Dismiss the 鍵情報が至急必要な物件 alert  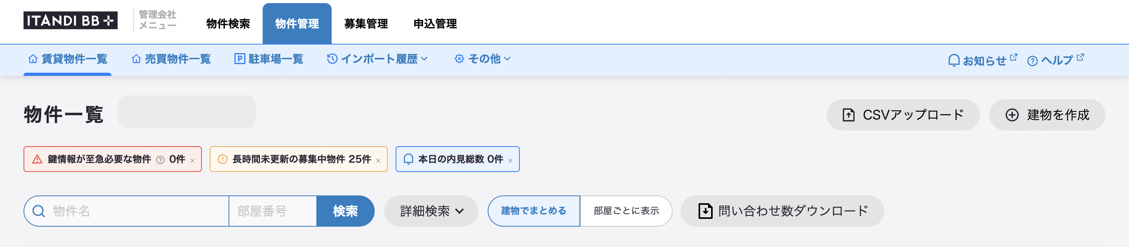(192, 161)
